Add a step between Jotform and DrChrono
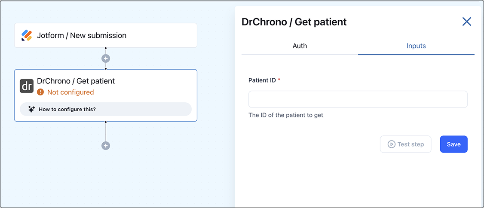The width and height of the screenshot is (484, 208). (106, 58)
